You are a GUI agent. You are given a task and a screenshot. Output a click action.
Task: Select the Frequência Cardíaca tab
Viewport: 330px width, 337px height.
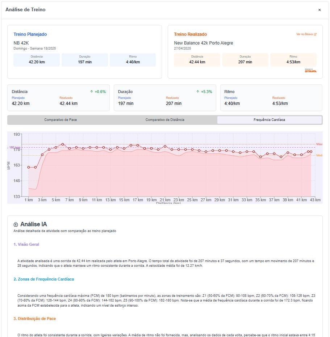click(270, 120)
